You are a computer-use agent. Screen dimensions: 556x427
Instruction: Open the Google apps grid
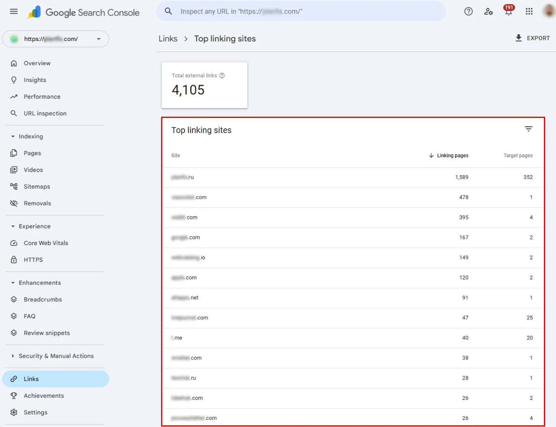click(529, 11)
